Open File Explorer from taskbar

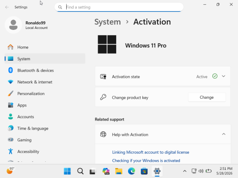click(x=119, y=171)
